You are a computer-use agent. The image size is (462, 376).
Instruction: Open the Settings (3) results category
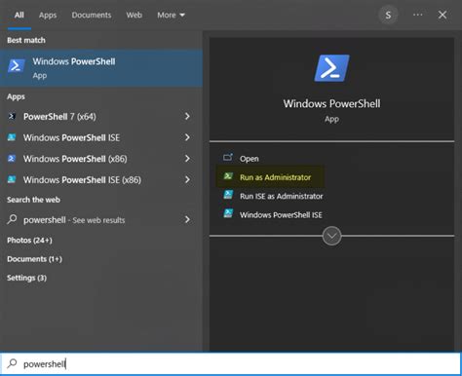(26, 278)
